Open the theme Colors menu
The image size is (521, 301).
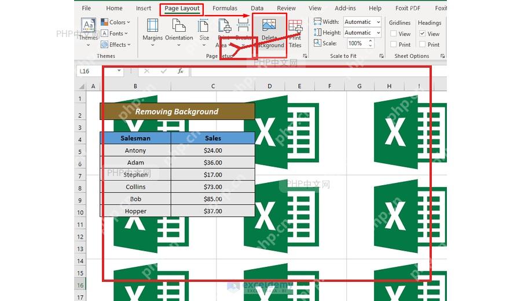(115, 22)
